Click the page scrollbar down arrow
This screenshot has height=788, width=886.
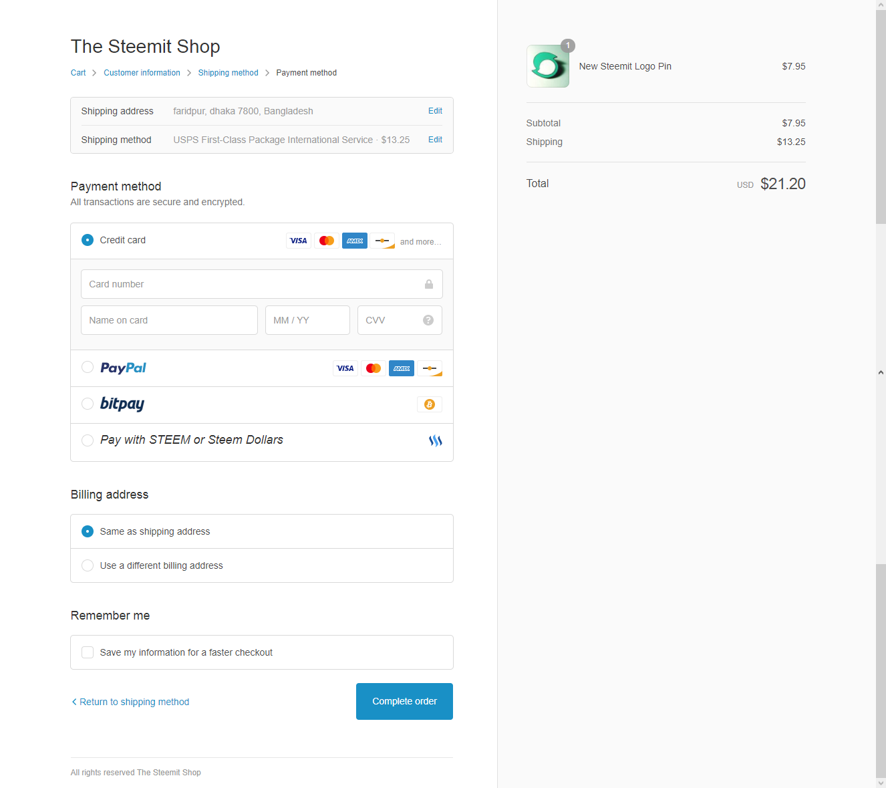[881, 783]
